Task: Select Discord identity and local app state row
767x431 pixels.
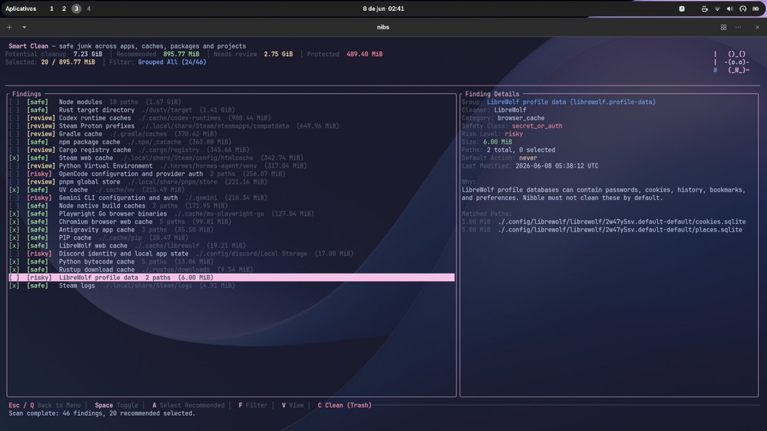Action: 231,253
